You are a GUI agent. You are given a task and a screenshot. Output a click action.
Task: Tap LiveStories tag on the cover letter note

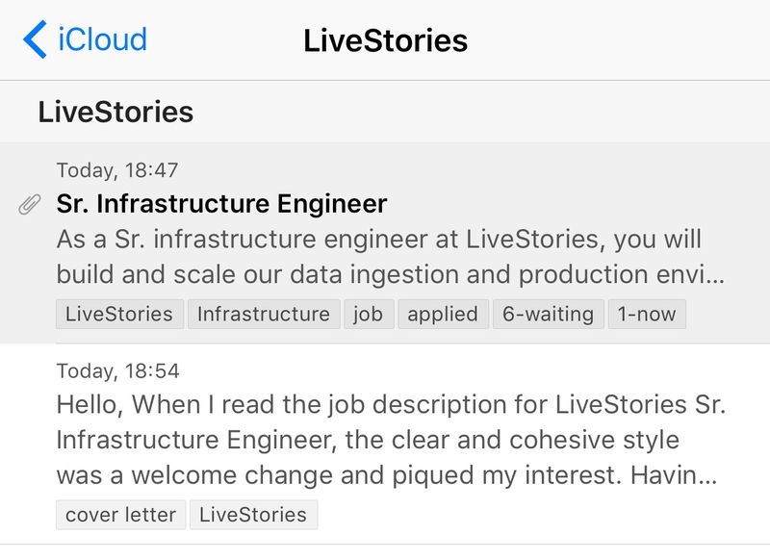253,515
